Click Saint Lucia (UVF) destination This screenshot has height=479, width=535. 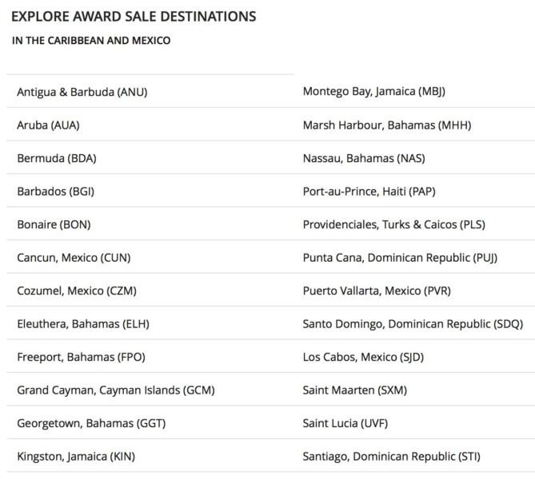(x=345, y=423)
